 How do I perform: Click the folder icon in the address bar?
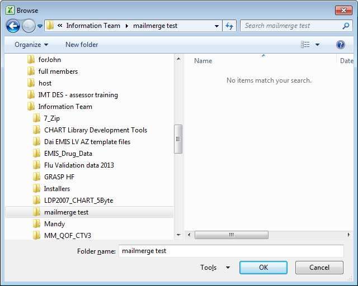[x=50, y=26]
